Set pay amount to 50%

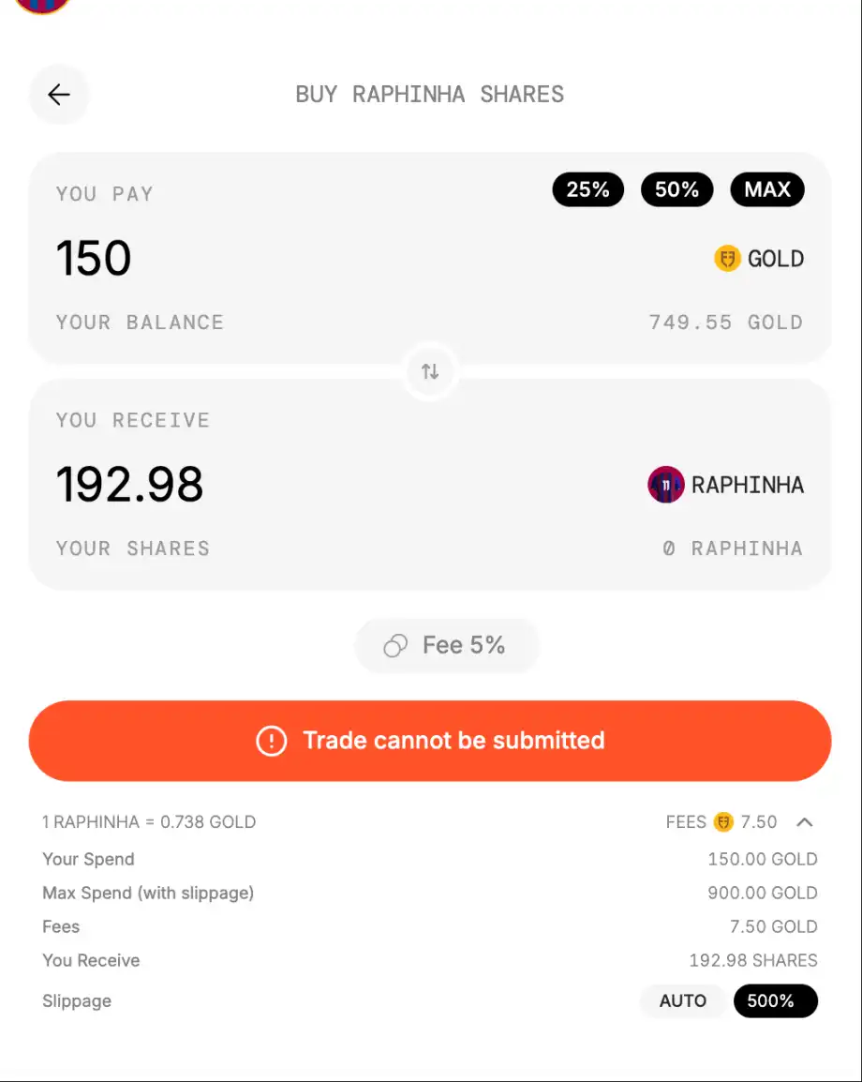pyautogui.click(x=676, y=189)
